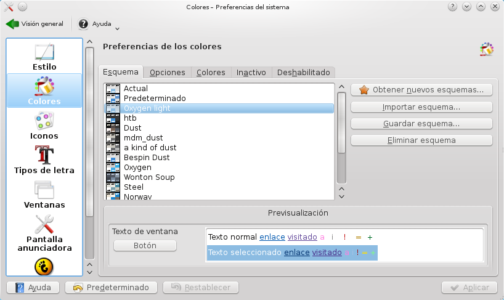Click Guardar esquema button
This screenshot has width=504, height=300.
(421, 124)
